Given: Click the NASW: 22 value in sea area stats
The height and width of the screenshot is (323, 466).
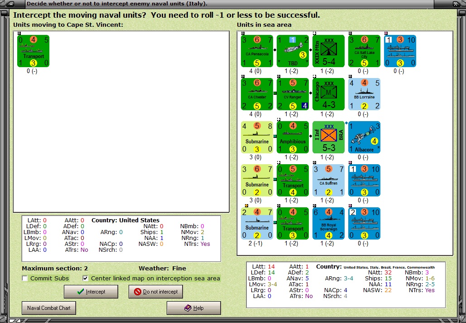Looking at the screenshot, I should pyautogui.click(x=388, y=290).
